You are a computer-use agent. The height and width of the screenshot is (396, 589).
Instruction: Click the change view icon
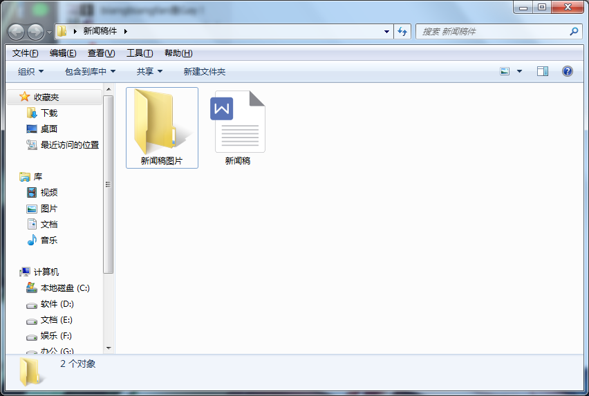505,71
